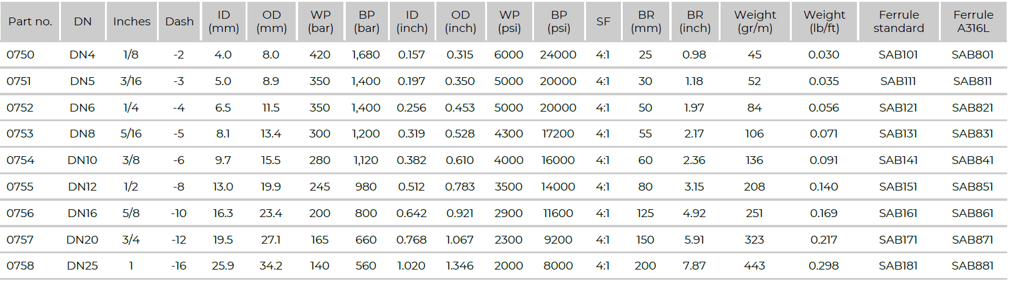The height and width of the screenshot is (281, 1009).
Task: Select part number 0758
Action: tap(21, 266)
